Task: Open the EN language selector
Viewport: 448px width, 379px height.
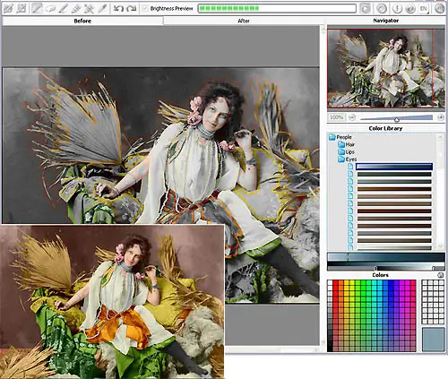Action: point(424,8)
